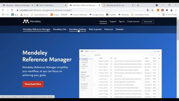Click the Mendeley logo in site header

(32, 21)
